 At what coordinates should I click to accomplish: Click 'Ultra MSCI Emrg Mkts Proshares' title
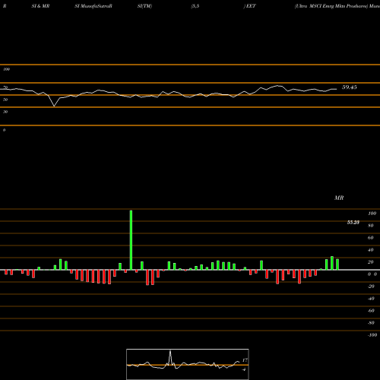[x=331, y=6]
